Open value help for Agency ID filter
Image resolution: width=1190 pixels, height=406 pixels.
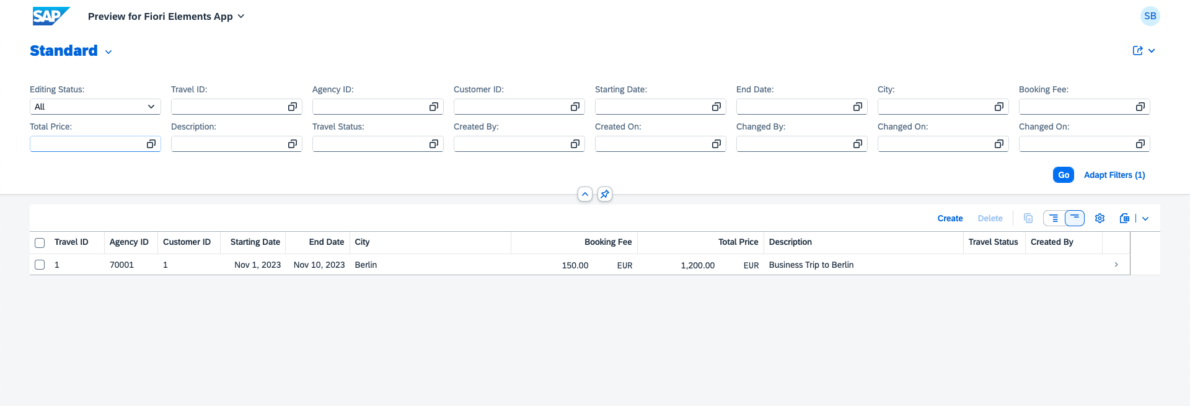pyautogui.click(x=434, y=107)
